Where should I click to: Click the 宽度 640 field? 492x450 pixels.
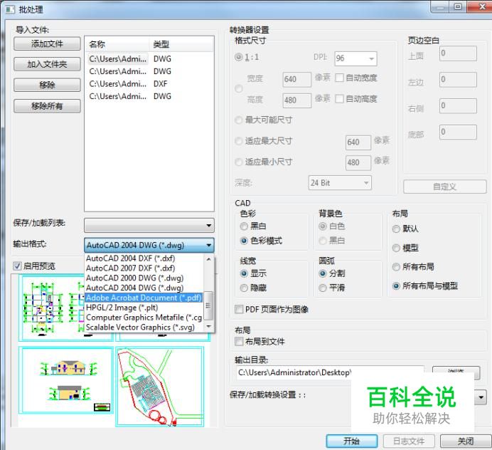coord(296,79)
